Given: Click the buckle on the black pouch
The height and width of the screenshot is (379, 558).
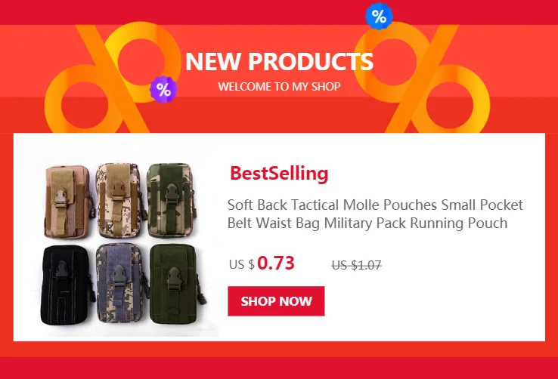Looking at the screenshot, I should [x=61, y=269].
